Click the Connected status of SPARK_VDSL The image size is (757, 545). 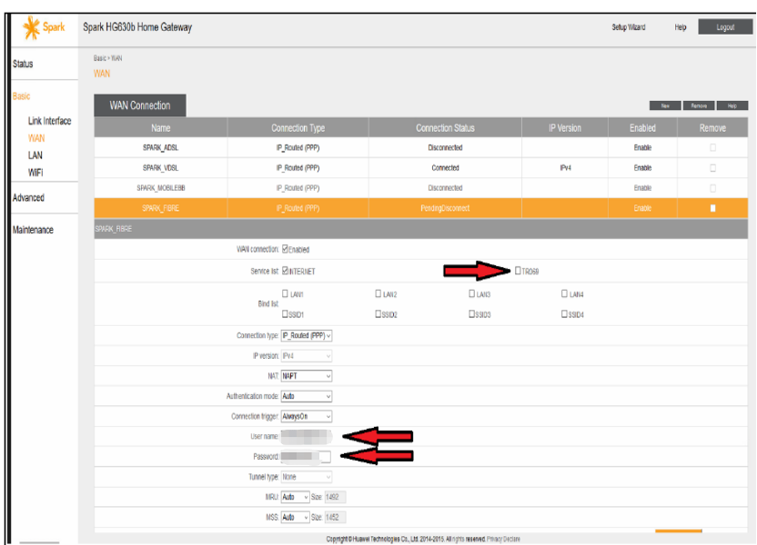tap(445, 168)
